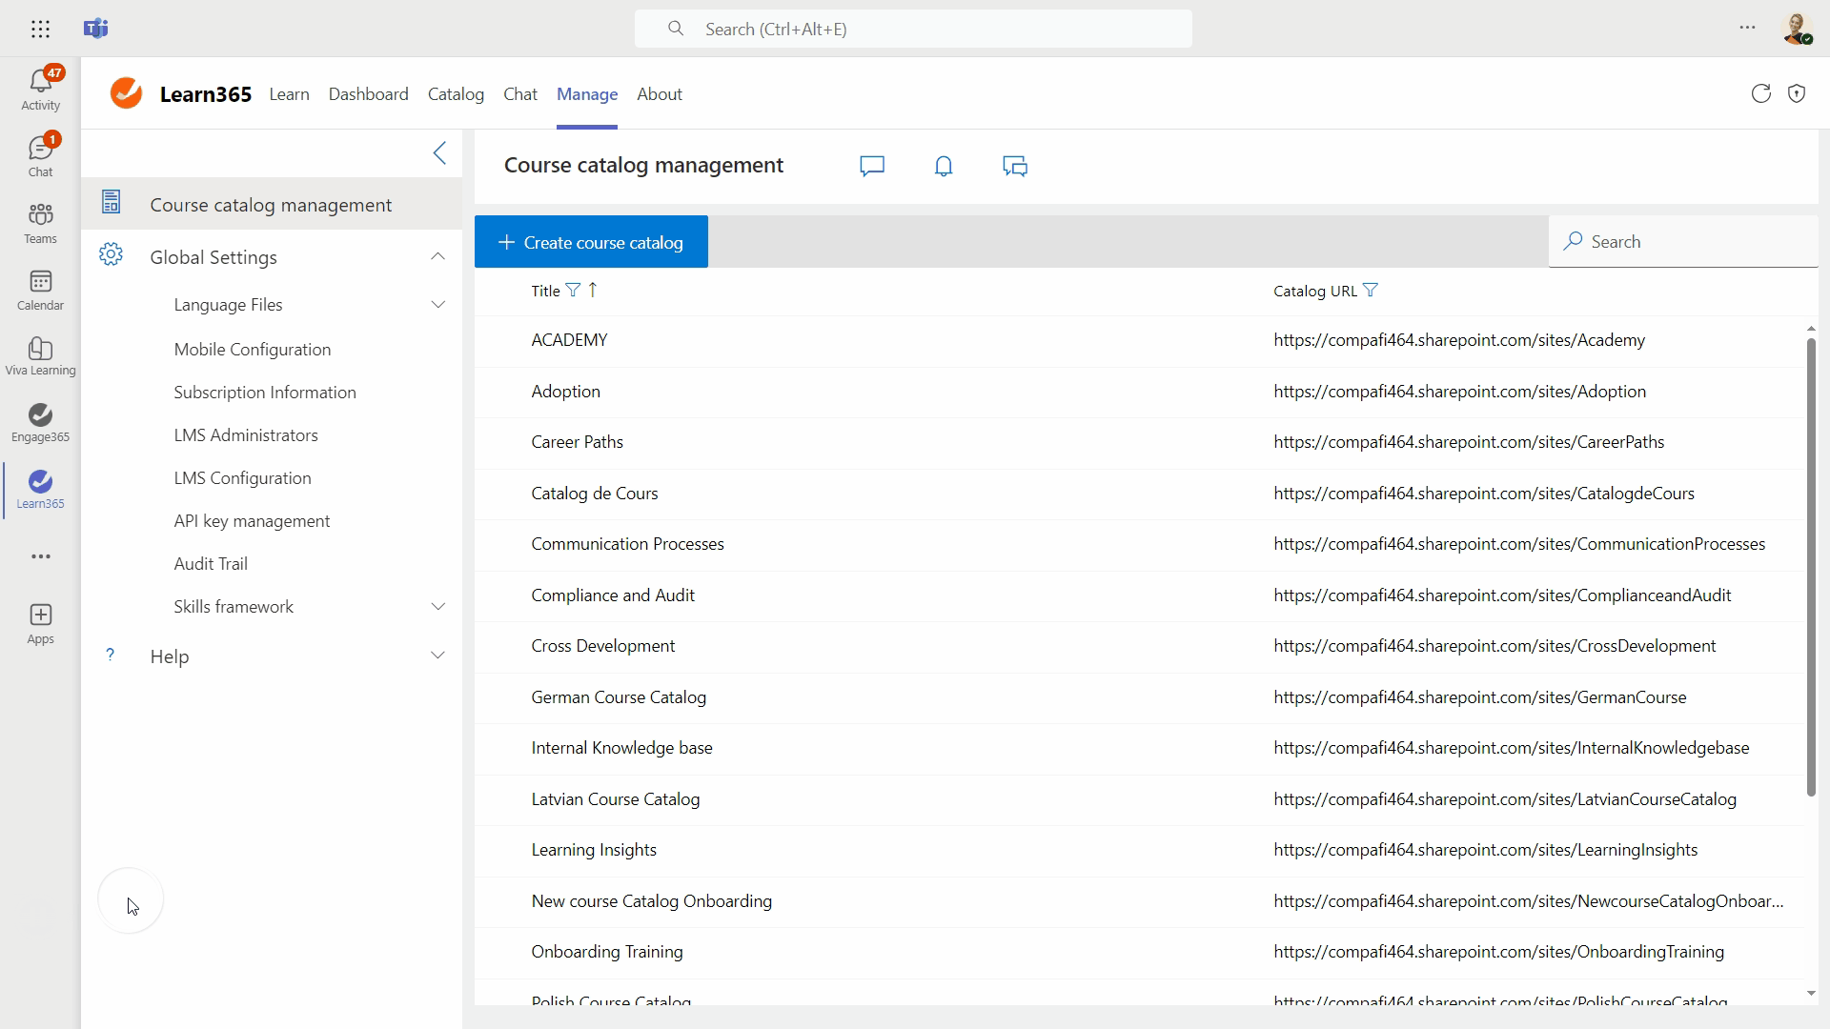
Task: Click the catalog list vertical scrollbar
Action: coord(1811,567)
